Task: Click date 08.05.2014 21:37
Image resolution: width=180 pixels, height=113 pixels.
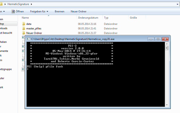Action: [x=87, y=33]
